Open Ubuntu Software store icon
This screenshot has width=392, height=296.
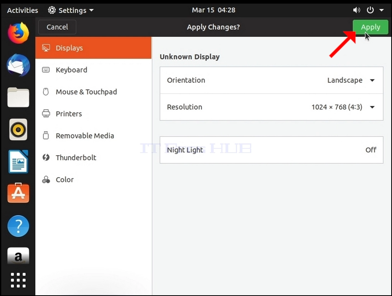coord(18,193)
